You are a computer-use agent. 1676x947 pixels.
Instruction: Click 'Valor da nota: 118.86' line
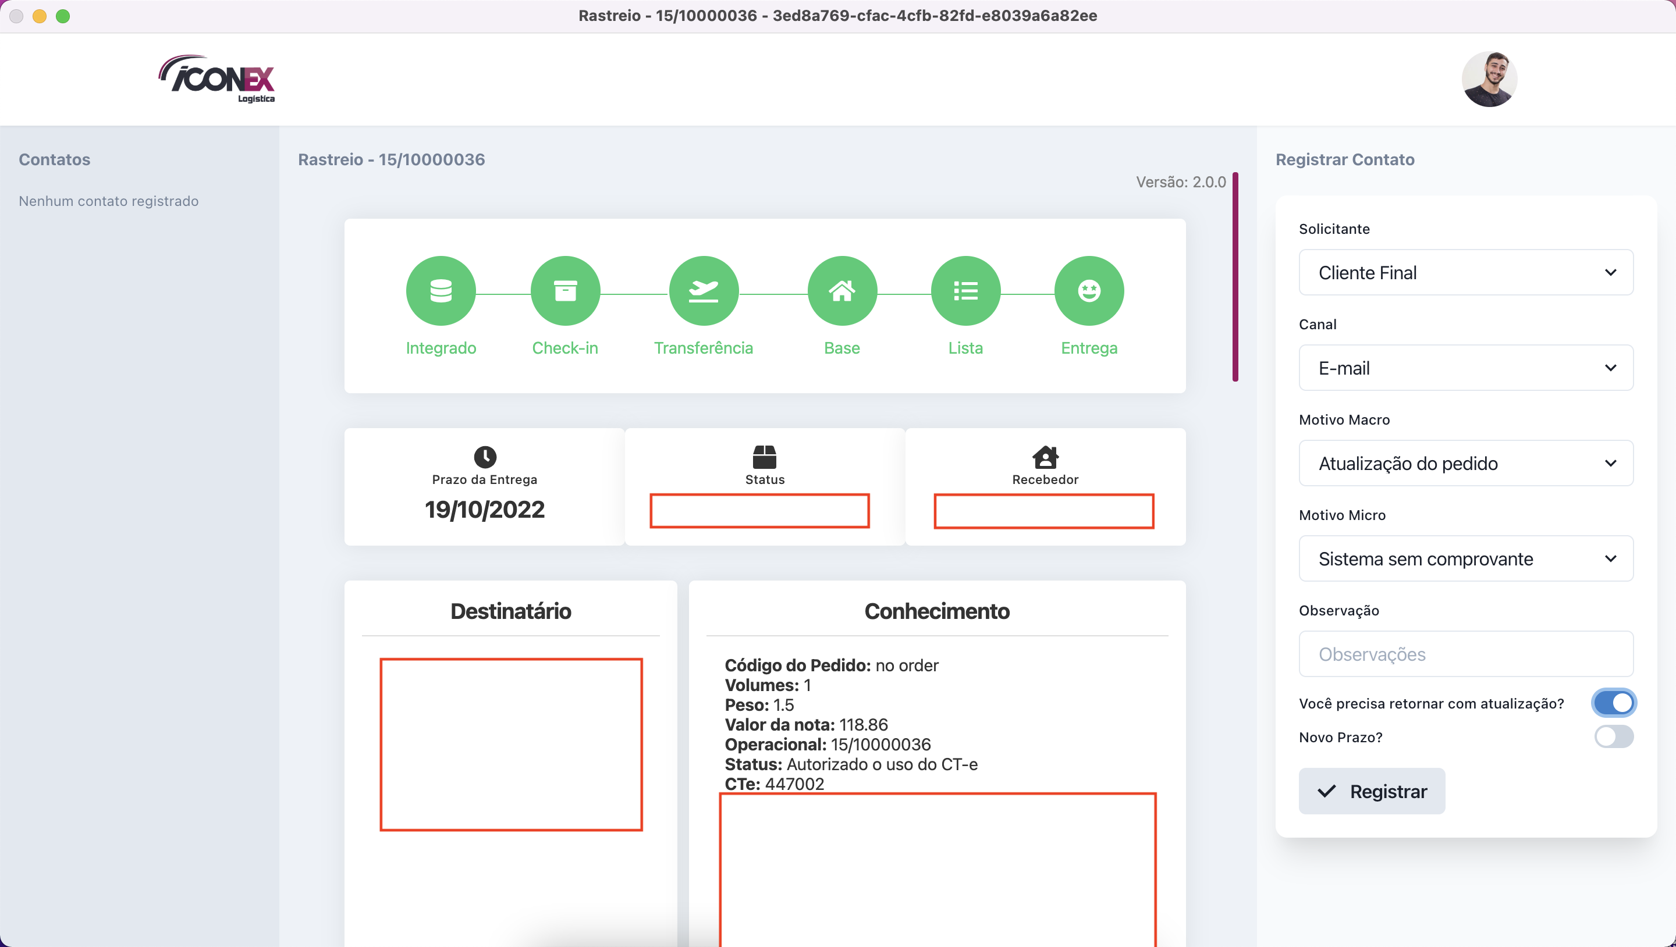pyautogui.click(x=806, y=725)
